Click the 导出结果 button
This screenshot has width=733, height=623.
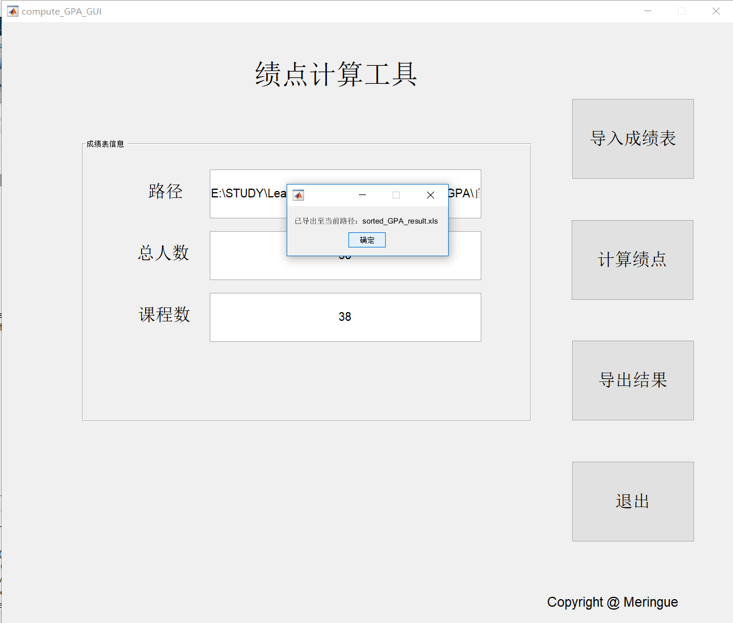(x=632, y=380)
